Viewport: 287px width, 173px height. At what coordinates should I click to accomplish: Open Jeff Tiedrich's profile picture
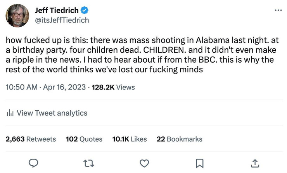pyautogui.click(x=17, y=15)
